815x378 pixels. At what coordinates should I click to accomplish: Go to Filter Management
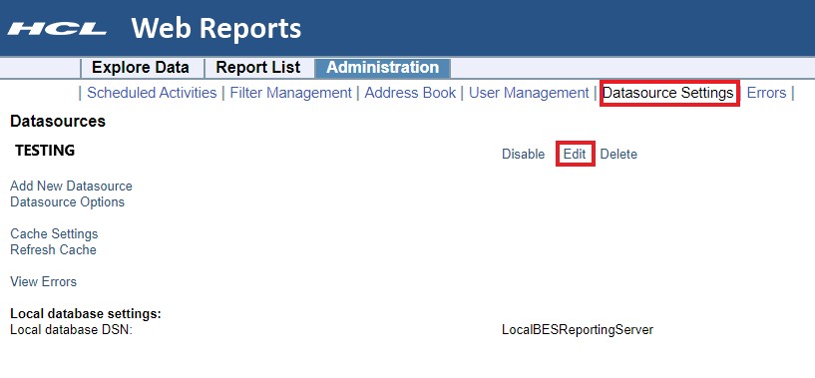291,93
